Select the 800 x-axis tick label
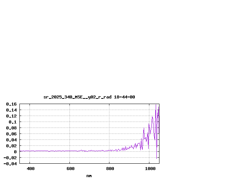The height and width of the screenshot is (179, 239). point(109,169)
